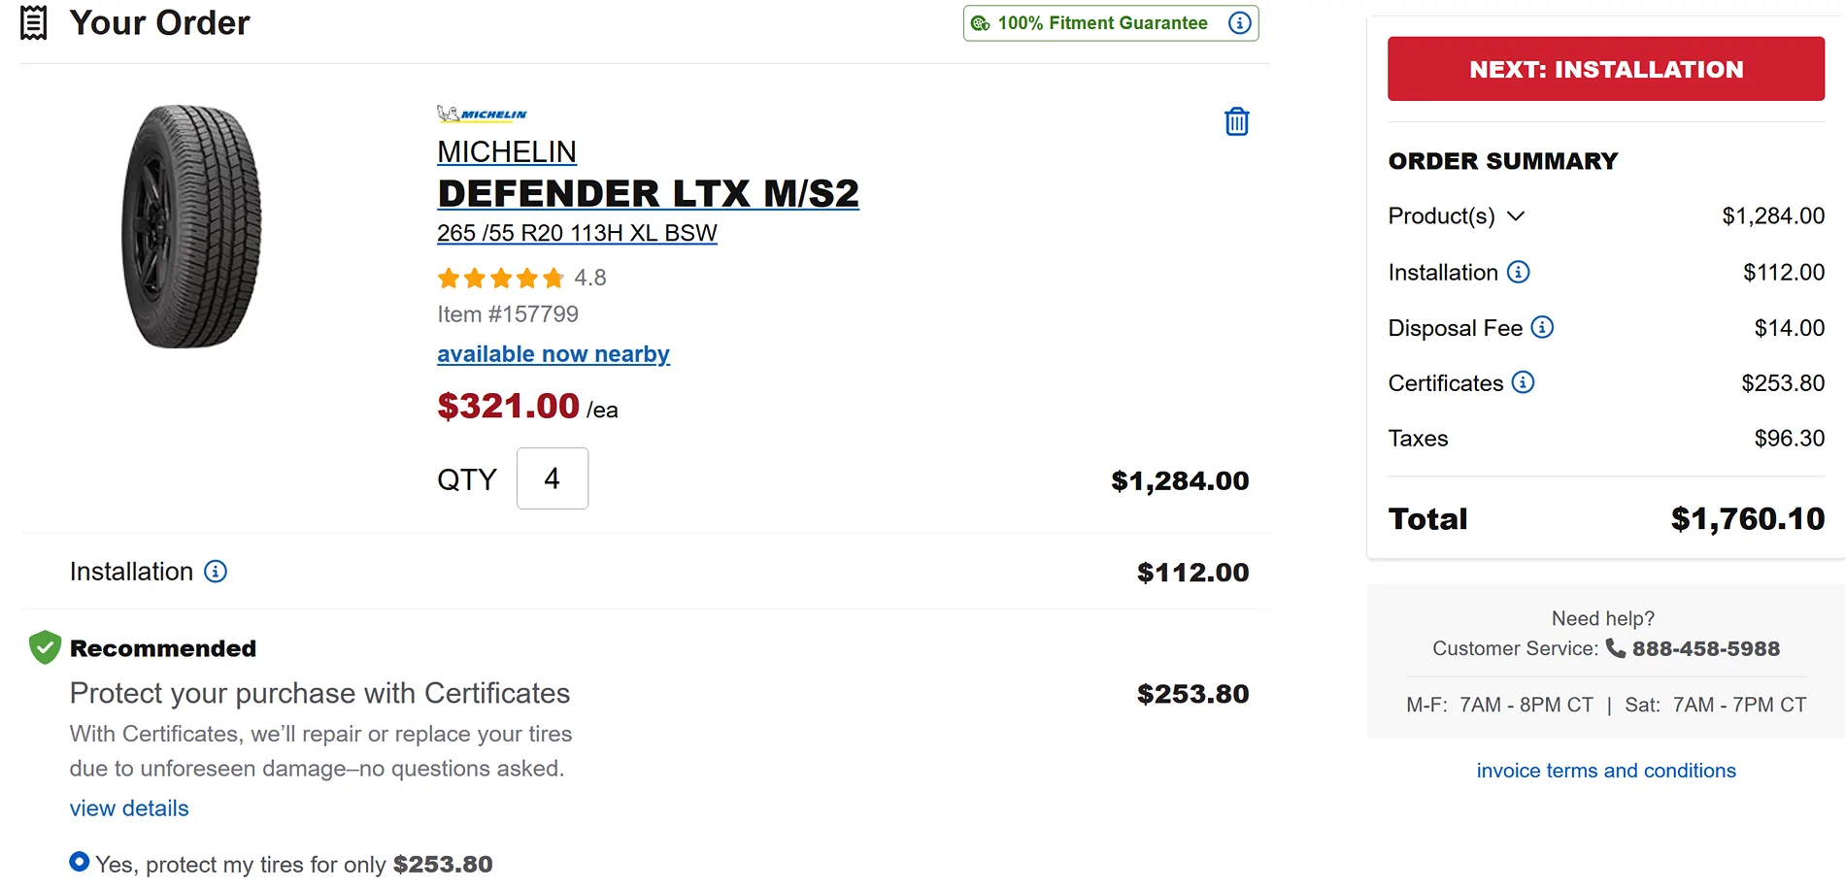The image size is (1845, 889).
Task: View Disposal Fee details via its info icon
Action: pos(1542,327)
